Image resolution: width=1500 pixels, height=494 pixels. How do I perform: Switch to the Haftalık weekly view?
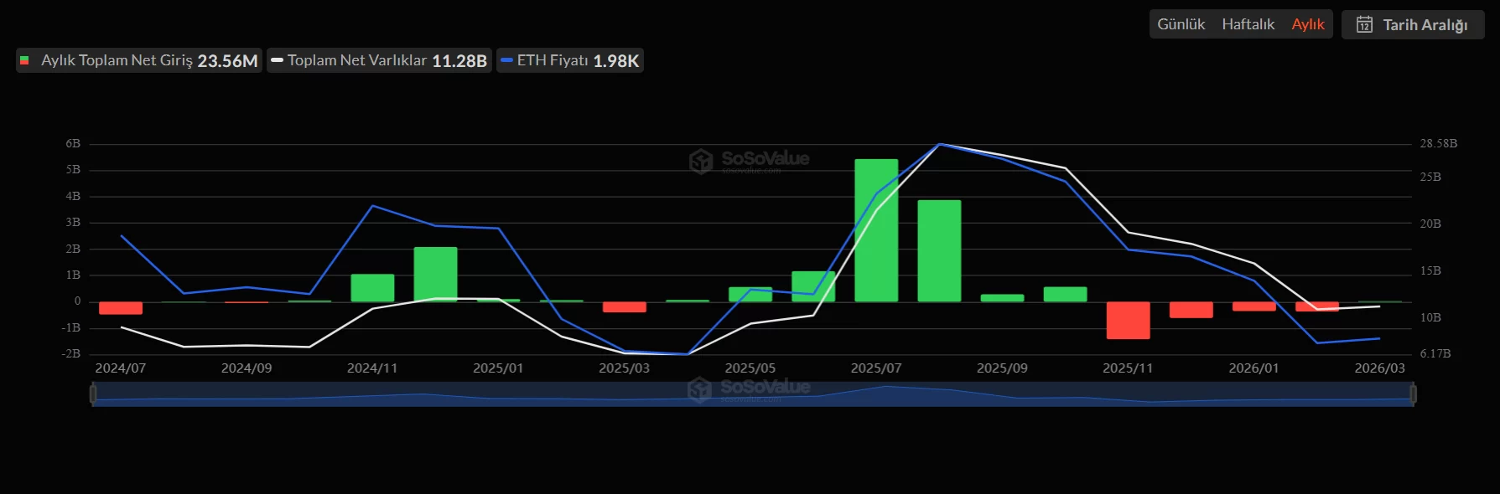click(x=1248, y=24)
